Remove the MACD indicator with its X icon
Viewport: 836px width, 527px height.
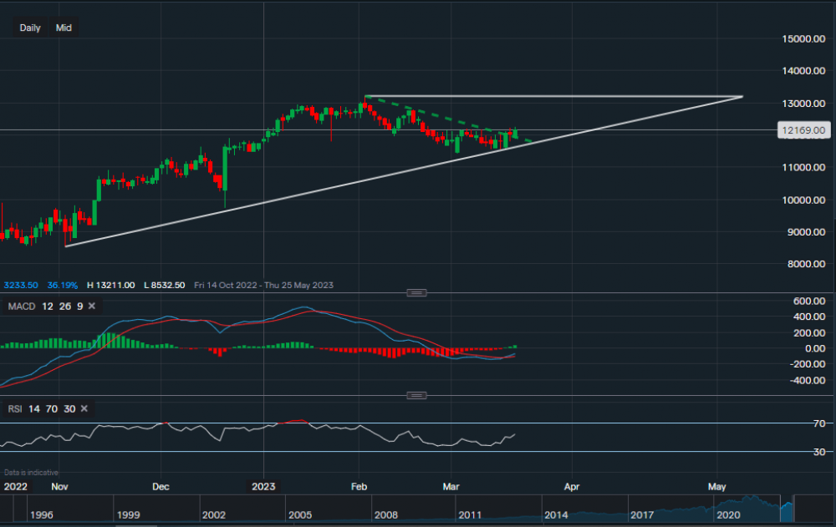pos(92,307)
